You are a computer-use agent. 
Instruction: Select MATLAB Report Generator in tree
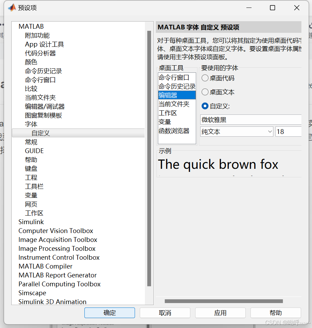click(57, 275)
